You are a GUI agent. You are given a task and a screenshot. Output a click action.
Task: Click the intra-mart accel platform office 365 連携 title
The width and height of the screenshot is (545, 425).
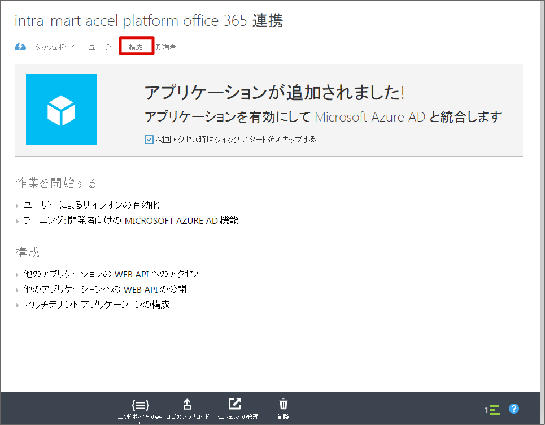point(149,21)
